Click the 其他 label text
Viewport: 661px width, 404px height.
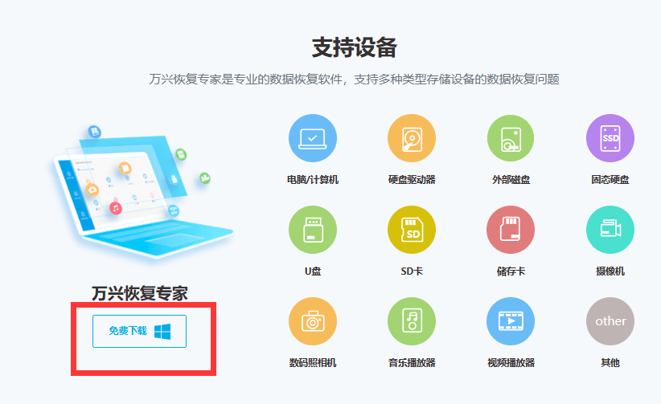[x=610, y=363]
